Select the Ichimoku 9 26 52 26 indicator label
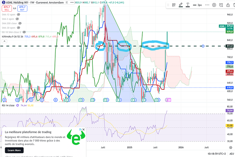 pyautogui.click(x=12, y=36)
